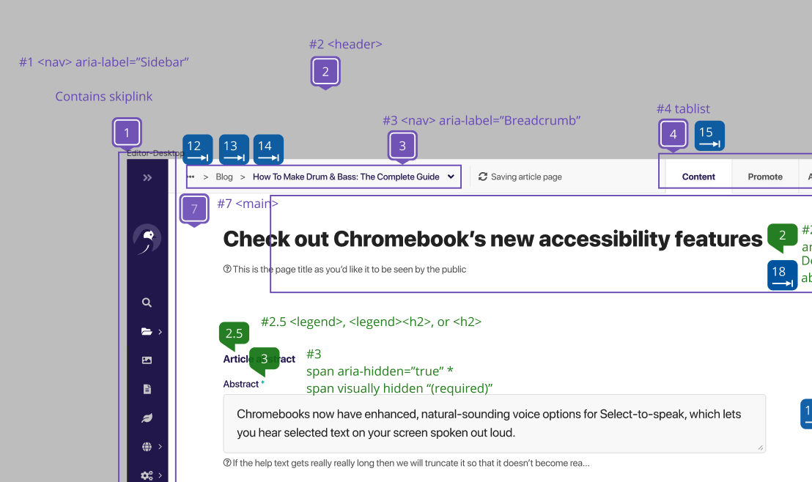Open the Pages folder icon in sidebar
This screenshot has width=812, height=482.
pyautogui.click(x=147, y=331)
